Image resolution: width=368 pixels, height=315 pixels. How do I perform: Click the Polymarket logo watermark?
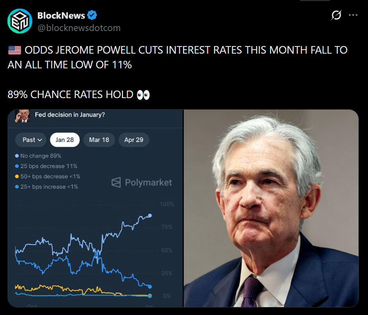pos(142,182)
